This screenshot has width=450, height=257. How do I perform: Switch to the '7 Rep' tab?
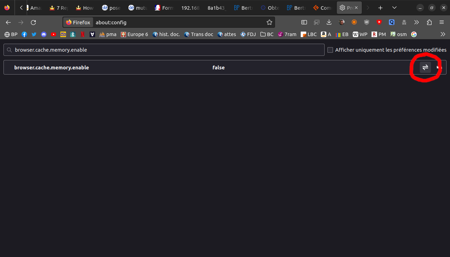[x=59, y=8]
